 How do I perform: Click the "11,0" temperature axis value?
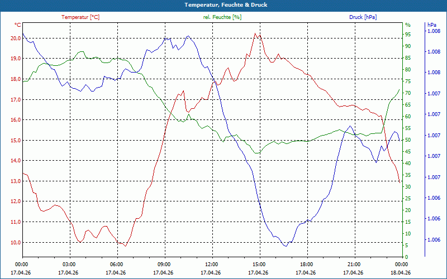pyautogui.click(x=16, y=222)
